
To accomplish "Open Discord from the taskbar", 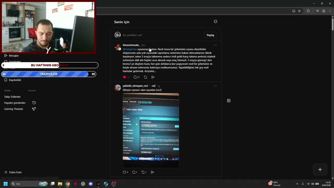I will tap(91, 184).
